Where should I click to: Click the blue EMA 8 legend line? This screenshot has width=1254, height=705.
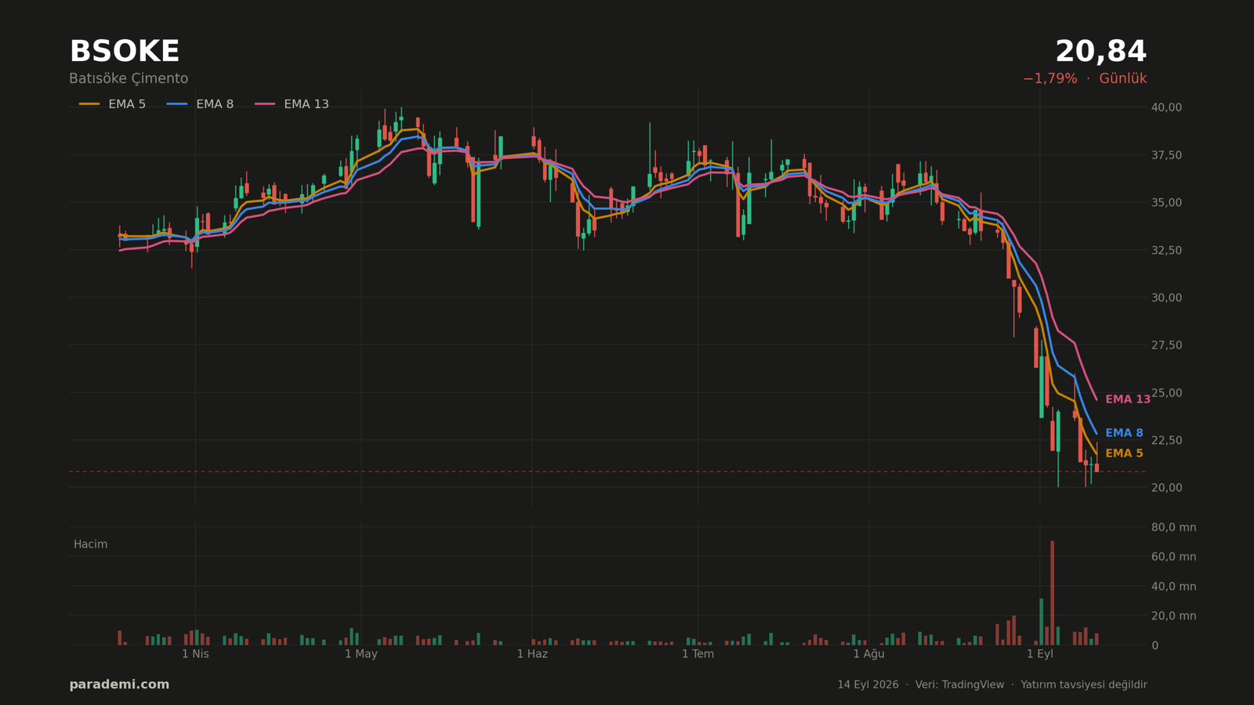point(177,104)
